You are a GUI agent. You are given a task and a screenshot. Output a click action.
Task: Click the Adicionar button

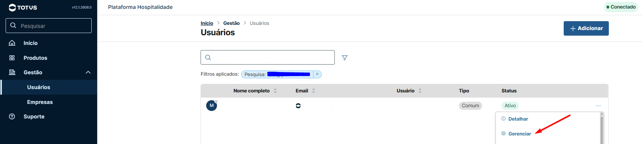(586, 28)
